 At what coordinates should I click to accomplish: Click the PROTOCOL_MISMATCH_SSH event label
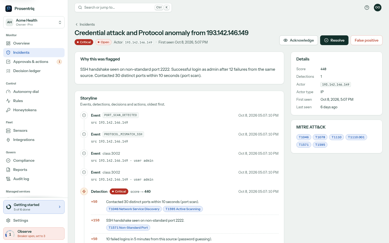click(123, 134)
